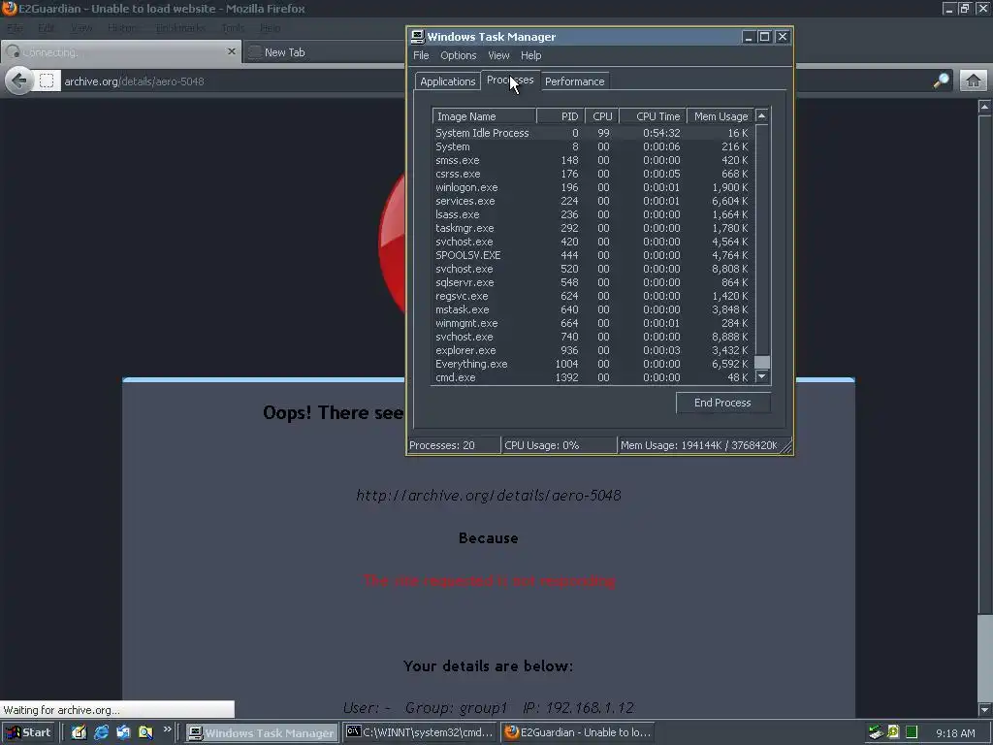This screenshot has height=745, width=993.
Task: Click the fourth quick launch search icon
Action: tap(145, 732)
